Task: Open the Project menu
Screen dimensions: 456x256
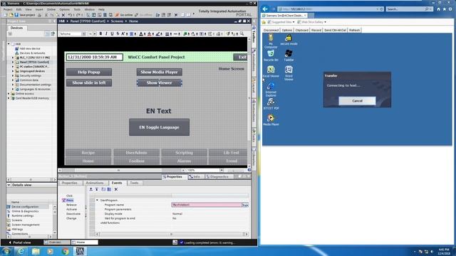Action: click(8, 9)
